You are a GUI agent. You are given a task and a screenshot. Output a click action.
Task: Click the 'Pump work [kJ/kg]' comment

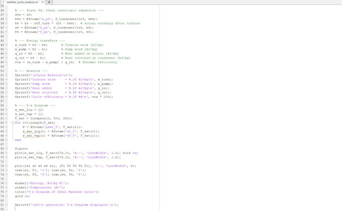tap(79, 49)
